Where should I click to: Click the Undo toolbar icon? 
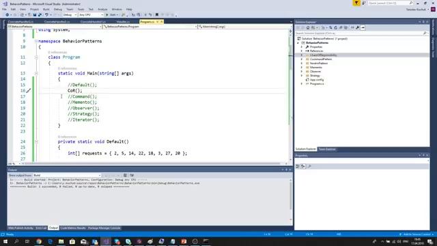click(46, 15)
